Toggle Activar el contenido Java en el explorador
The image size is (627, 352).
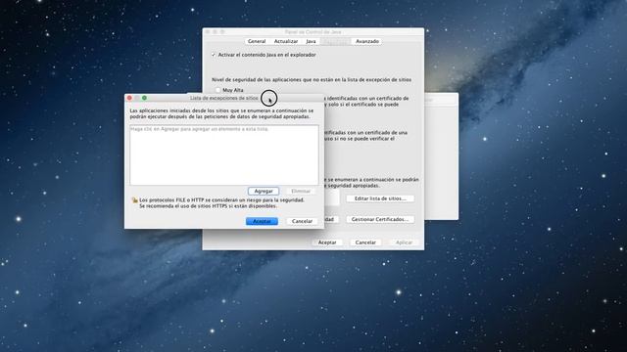click(214, 55)
